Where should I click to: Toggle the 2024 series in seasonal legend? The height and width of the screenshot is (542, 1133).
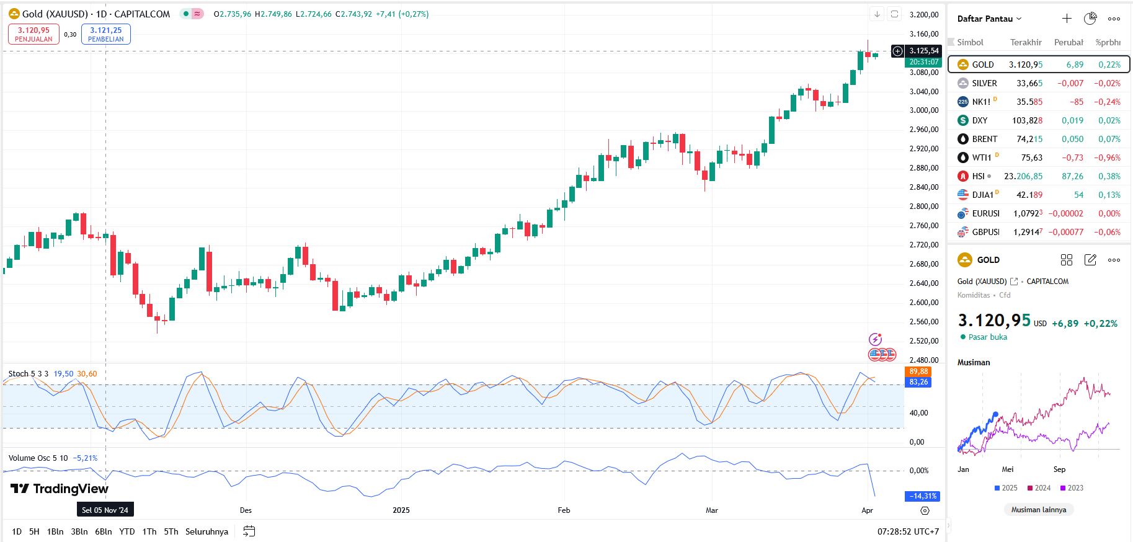[x=1039, y=488]
